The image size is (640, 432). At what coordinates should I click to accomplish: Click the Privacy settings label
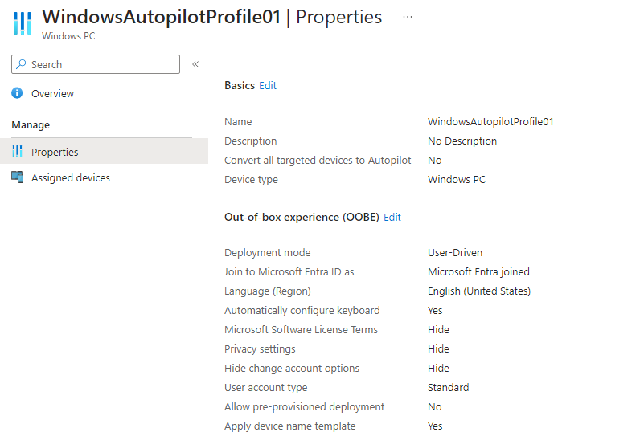[x=260, y=349]
